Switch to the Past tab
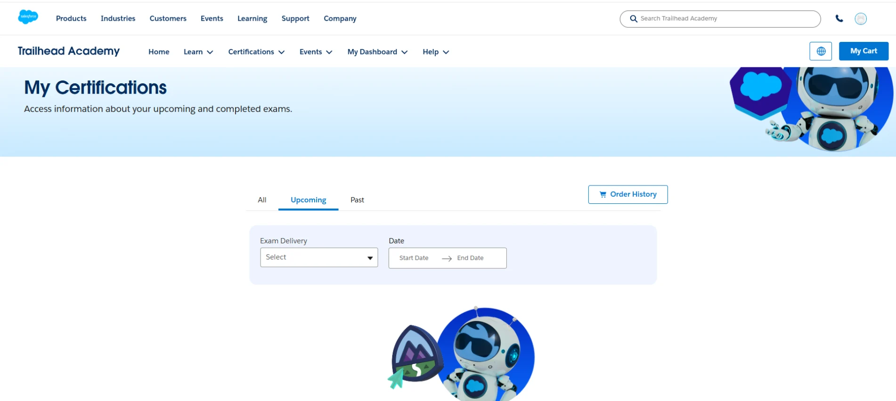 pos(357,200)
